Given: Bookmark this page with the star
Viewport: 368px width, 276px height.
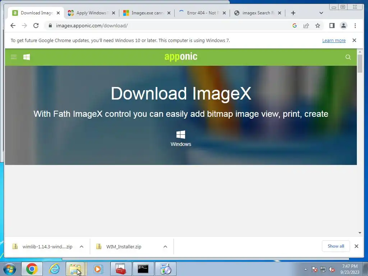Looking at the screenshot, I should pos(318,26).
